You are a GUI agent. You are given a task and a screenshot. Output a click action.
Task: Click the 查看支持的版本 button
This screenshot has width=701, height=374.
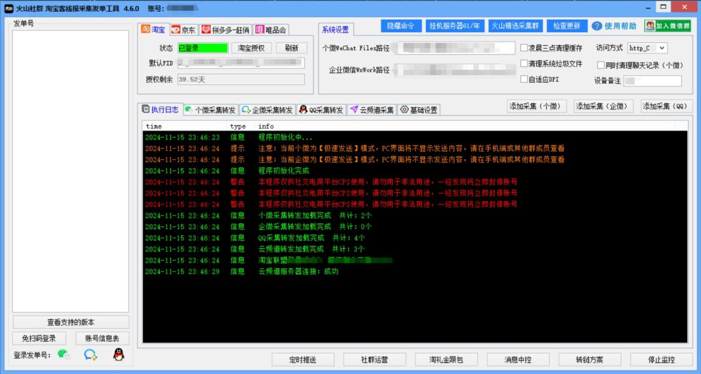(x=71, y=322)
